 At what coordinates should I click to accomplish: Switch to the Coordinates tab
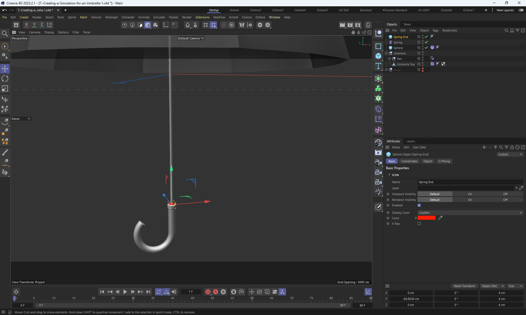(409, 161)
